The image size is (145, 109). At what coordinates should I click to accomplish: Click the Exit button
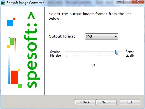click(x=130, y=102)
